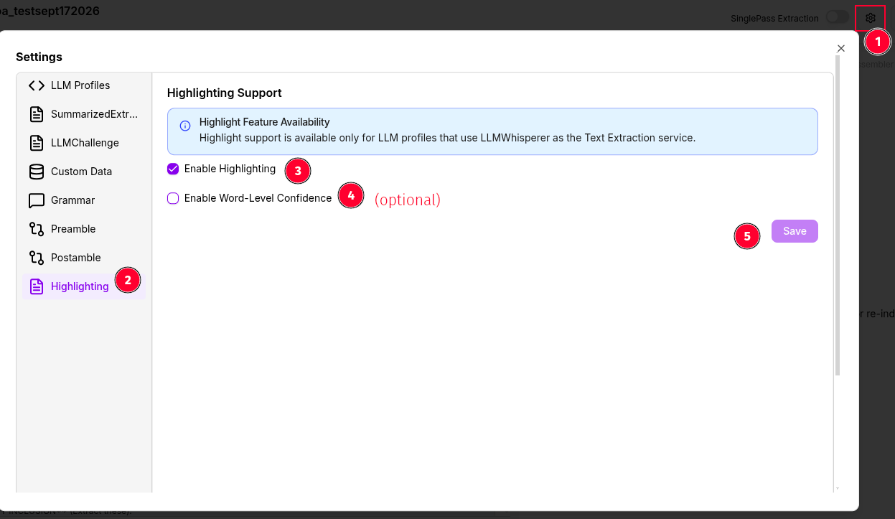Image resolution: width=895 pixels, height=519 pixels.
Task: Click the Grammar speech bubble icon
Action: point(36,200)
